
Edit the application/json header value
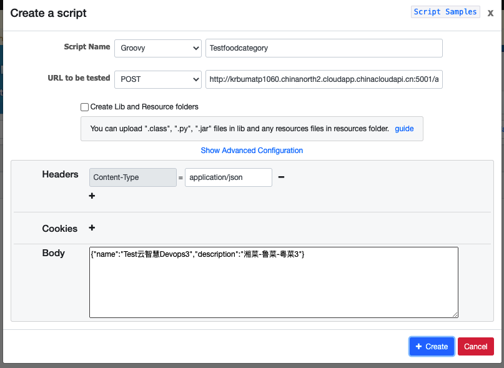[x=228, y=177]
